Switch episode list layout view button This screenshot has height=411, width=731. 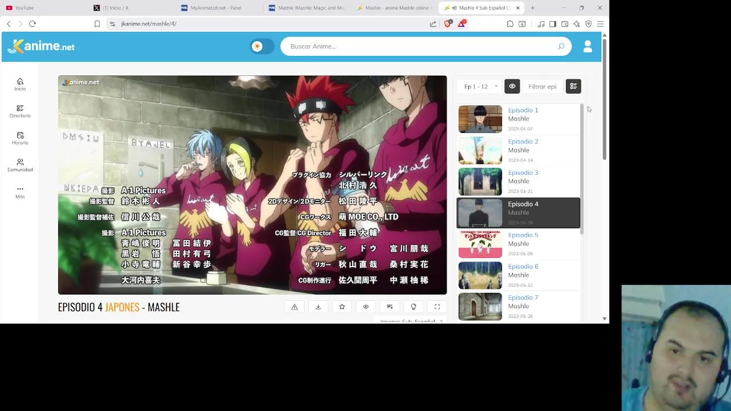click(x=573, y=86)
